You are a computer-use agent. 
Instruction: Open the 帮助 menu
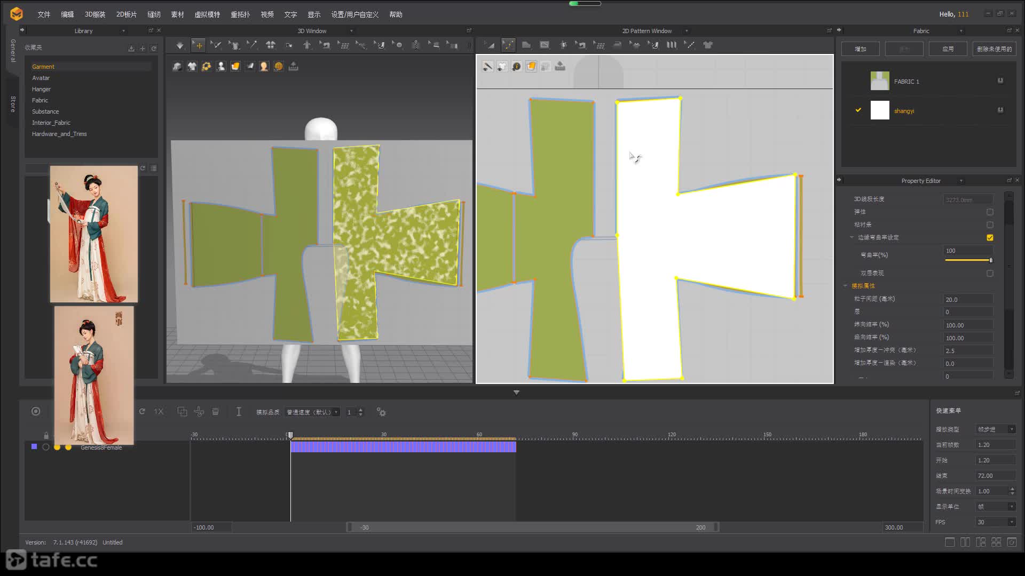tap(396, 14)
